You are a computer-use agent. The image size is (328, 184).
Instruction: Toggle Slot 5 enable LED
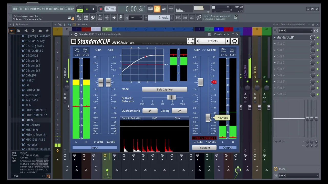click(x=317, y=63)
